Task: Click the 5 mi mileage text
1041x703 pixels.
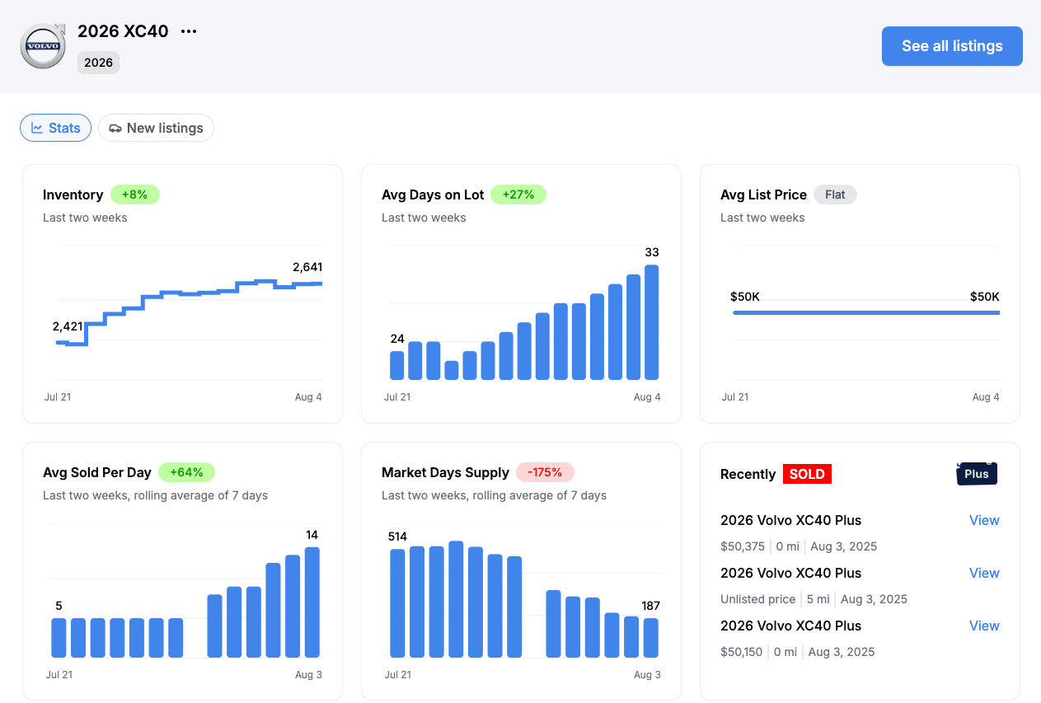Action: coord(818,599)
